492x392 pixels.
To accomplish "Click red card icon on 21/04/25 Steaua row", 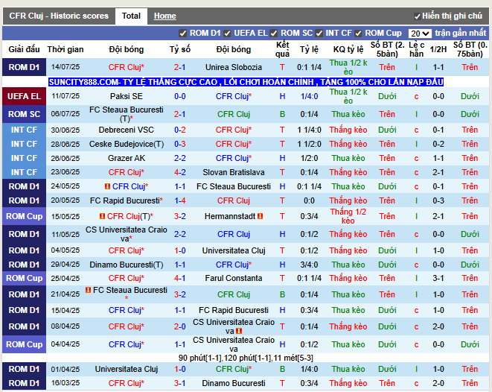I will click(88, 290).
